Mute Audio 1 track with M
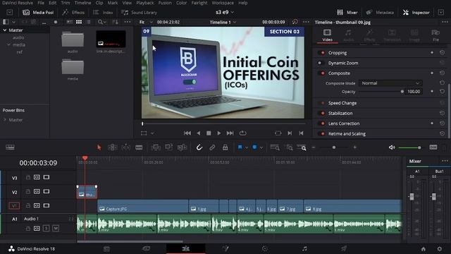The height and width of the screenshot is (254, 451). 56,229
